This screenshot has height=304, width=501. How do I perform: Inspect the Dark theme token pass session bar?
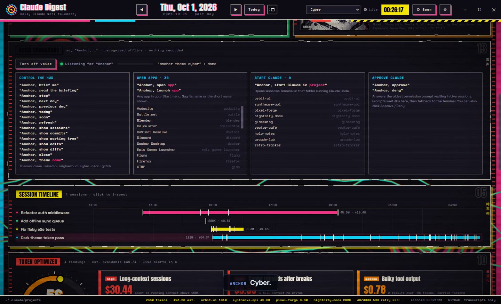(x=347, y=238)
